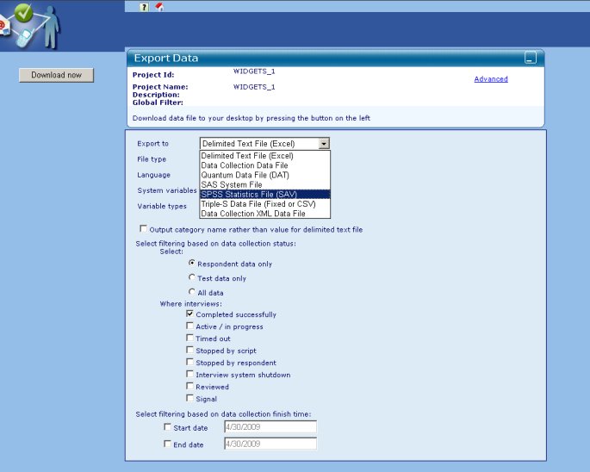
Task: Open the help question mark icon
Action: point(144,7)
